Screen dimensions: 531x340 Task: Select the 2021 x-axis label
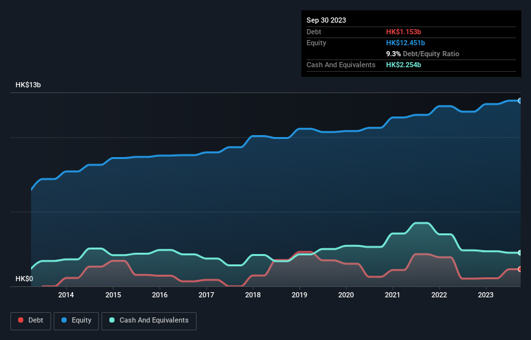tap(393, 295)
